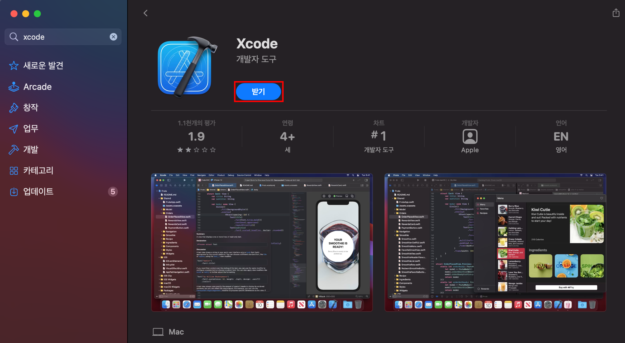Click the 받기 download button

(x=258, y=92)
